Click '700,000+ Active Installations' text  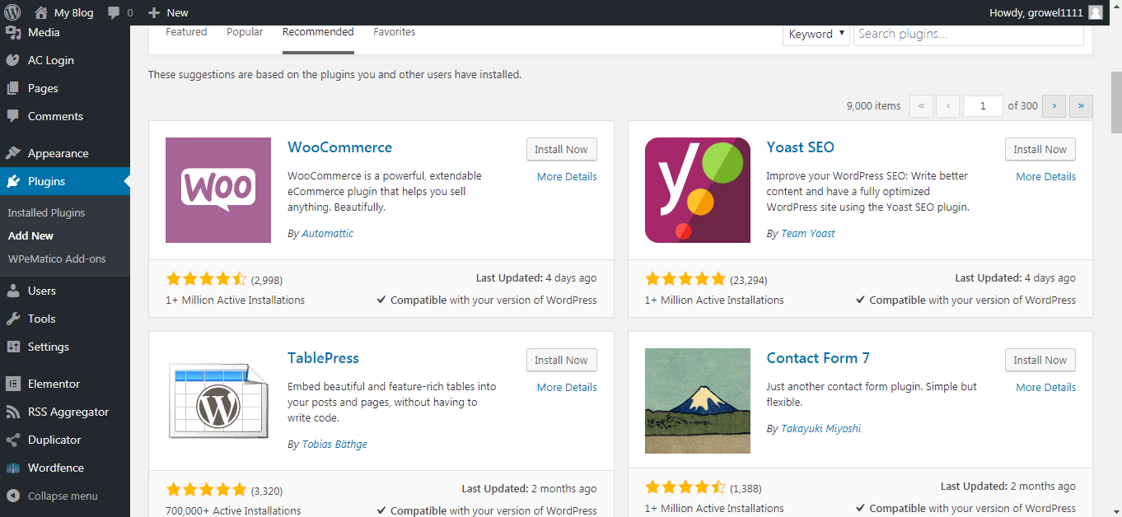tap(233, 510)
